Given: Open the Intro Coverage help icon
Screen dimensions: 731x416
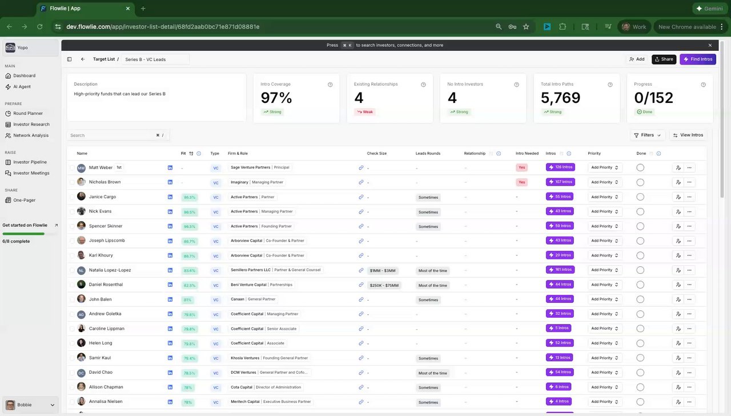Looking at the screenshot, I should tap(330, 85).
